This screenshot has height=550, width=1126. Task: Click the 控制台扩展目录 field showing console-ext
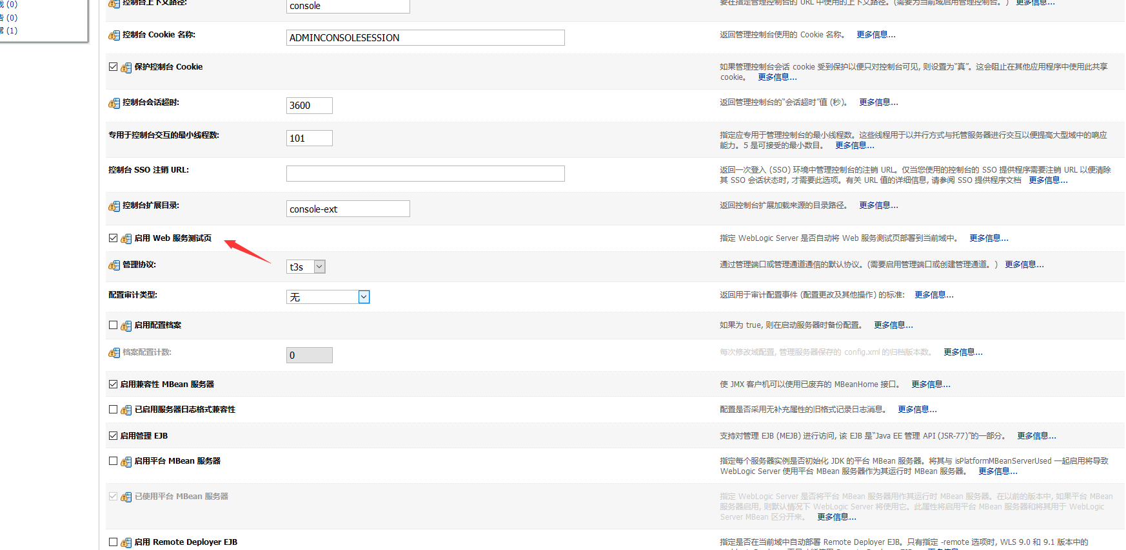[x=348, y=209]
